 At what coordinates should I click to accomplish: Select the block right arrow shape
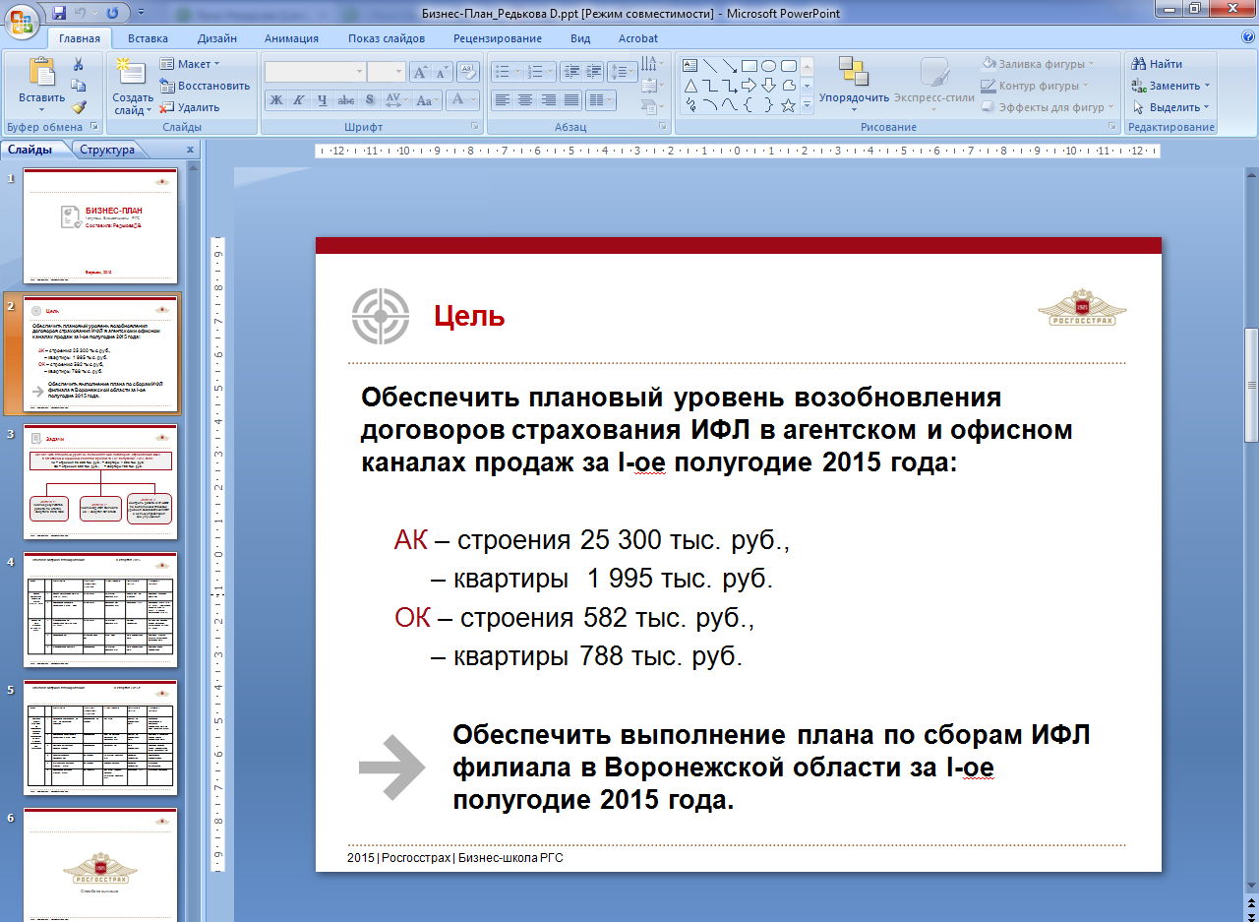coord(749,86)
